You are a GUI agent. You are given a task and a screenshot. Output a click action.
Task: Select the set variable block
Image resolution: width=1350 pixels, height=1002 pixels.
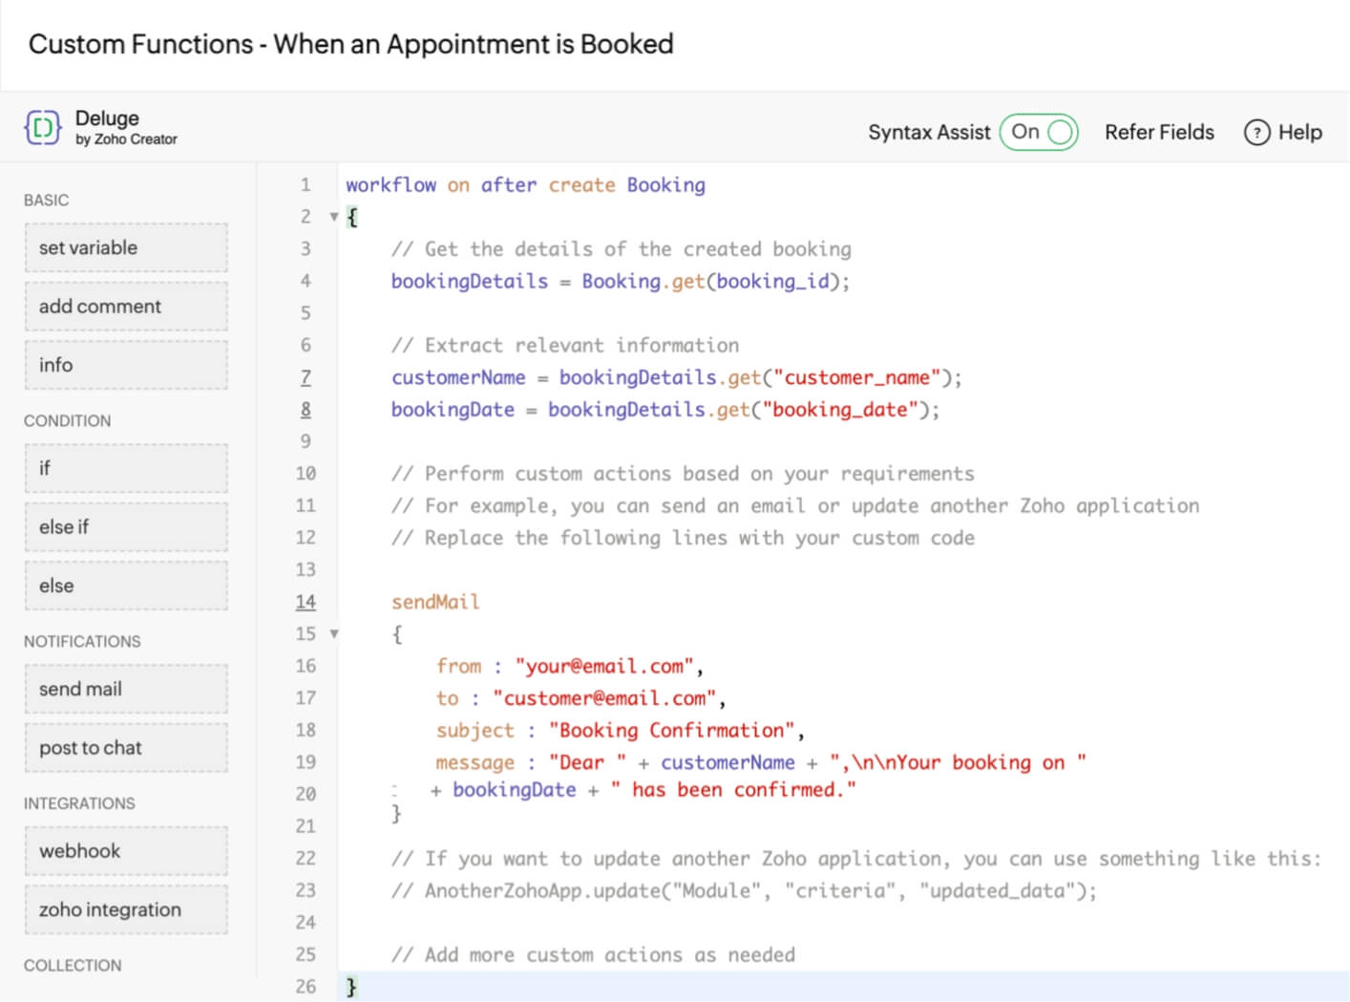tap(126, 248)
